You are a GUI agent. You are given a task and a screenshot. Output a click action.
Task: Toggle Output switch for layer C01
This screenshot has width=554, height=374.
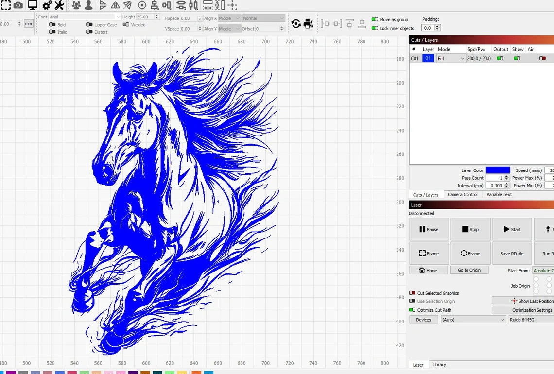pos(500,58)
